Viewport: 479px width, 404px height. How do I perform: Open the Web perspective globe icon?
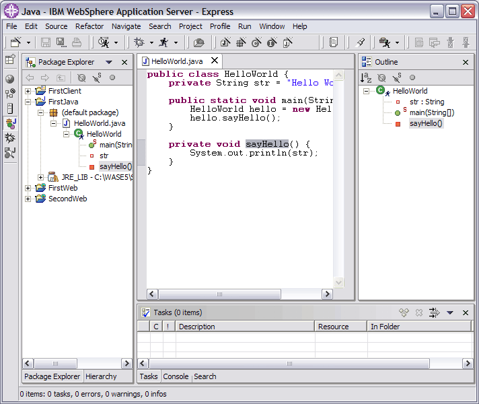point(10,79)
